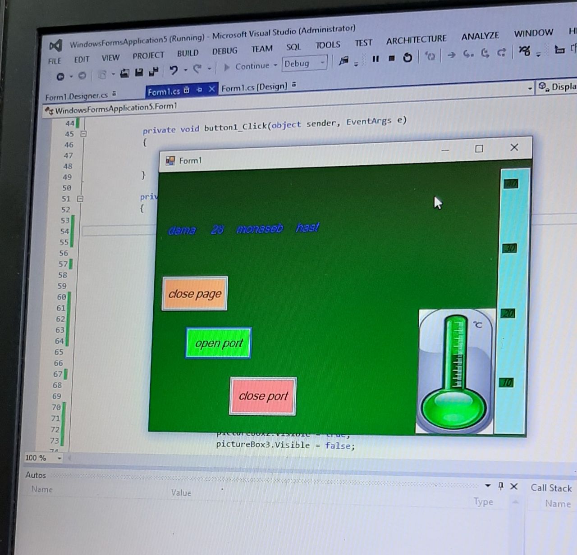This screenshot has height=555, width=577.
Task: Open the FILE menu
Action: click(55, 61)
